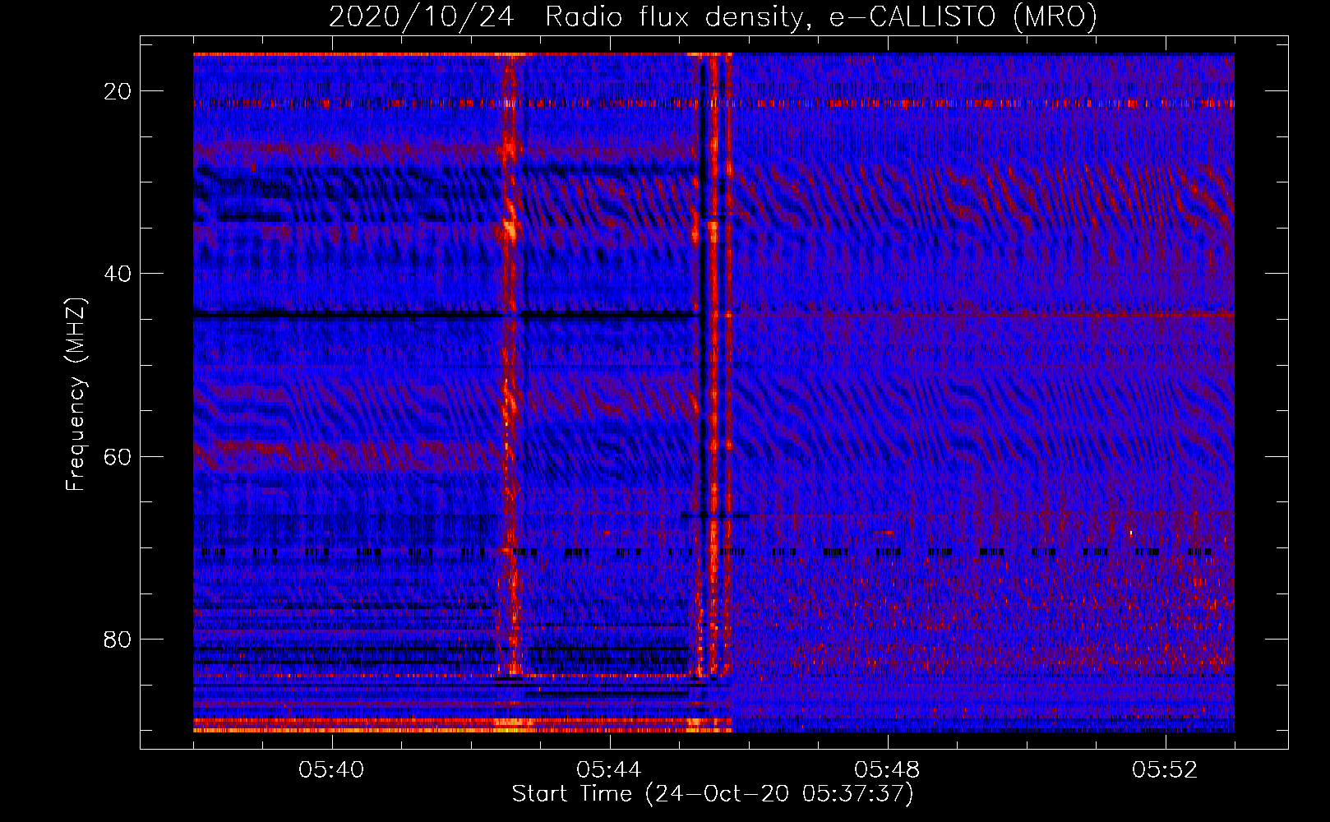
Task: Click the date "2020/10/24" in the plot title
Action: coord(422,16)
